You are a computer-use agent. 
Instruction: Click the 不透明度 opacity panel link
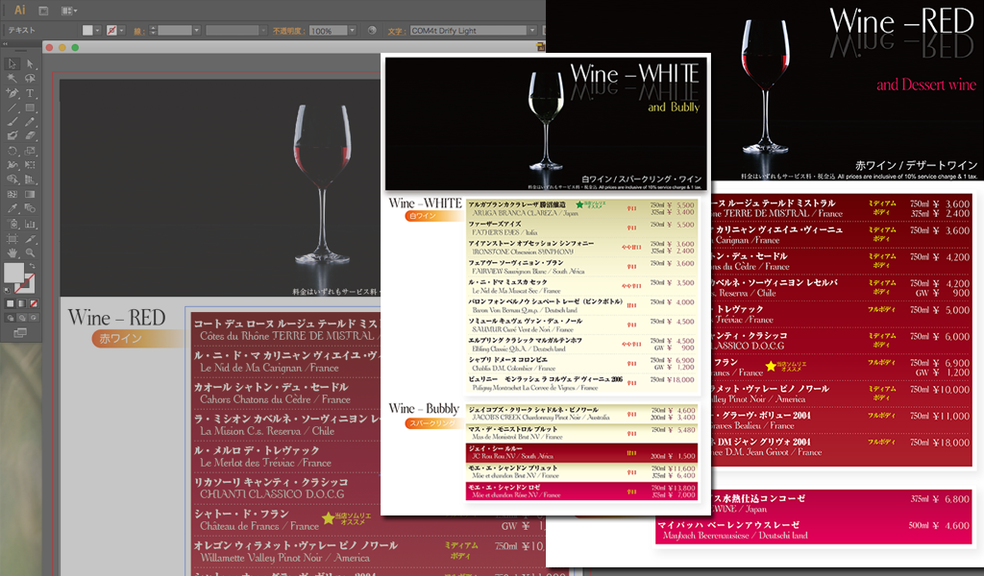point(288,31)
